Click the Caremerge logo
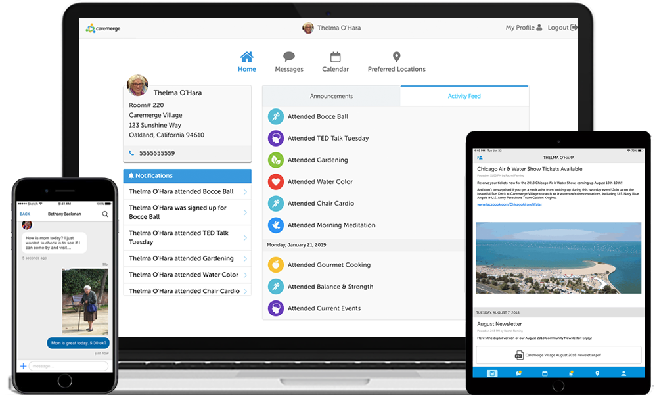This screenshot has width=657, height=395. [x=102, y=28]
